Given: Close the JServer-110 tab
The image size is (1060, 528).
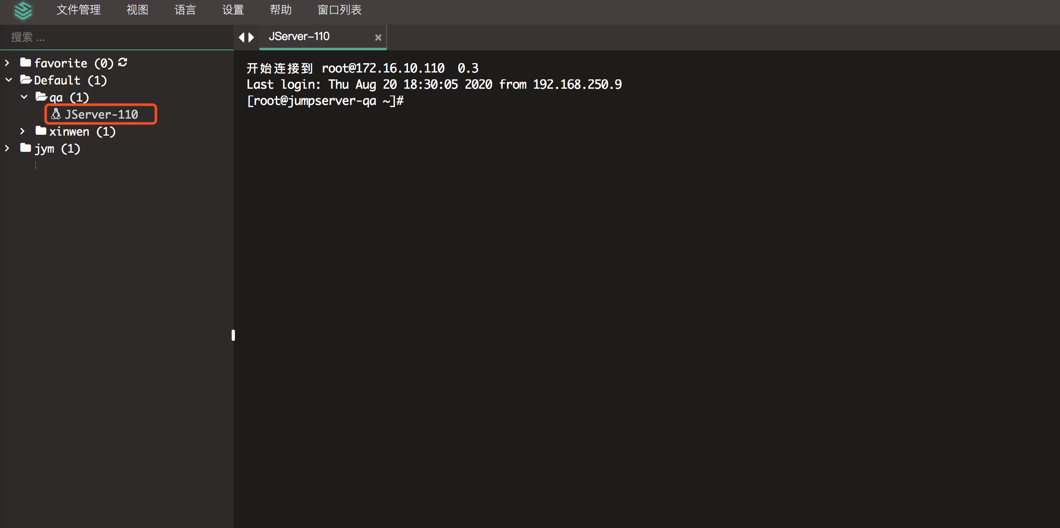Looking at the screenshot, I should [x=378, y=38].
